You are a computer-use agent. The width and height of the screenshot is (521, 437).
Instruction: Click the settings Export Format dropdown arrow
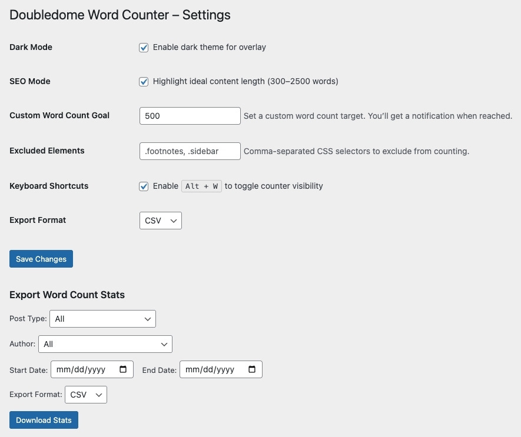pyautogui.click(x=173, y=221)
